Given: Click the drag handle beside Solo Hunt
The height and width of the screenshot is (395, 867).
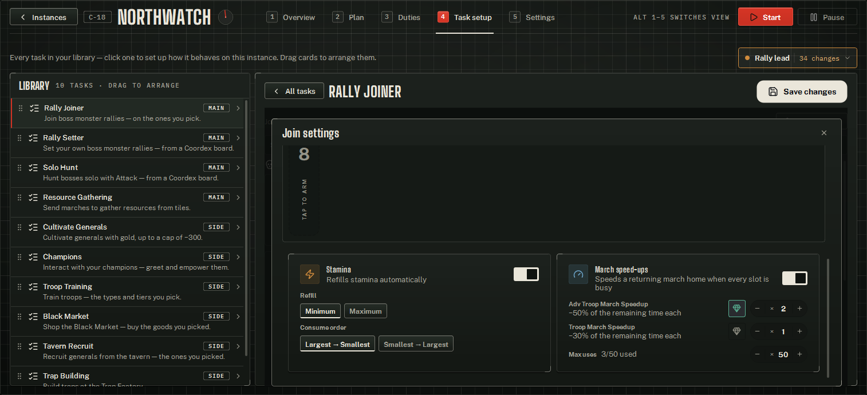Looking at the screenshot, I should pyautogui.click(x=19, y=168).
